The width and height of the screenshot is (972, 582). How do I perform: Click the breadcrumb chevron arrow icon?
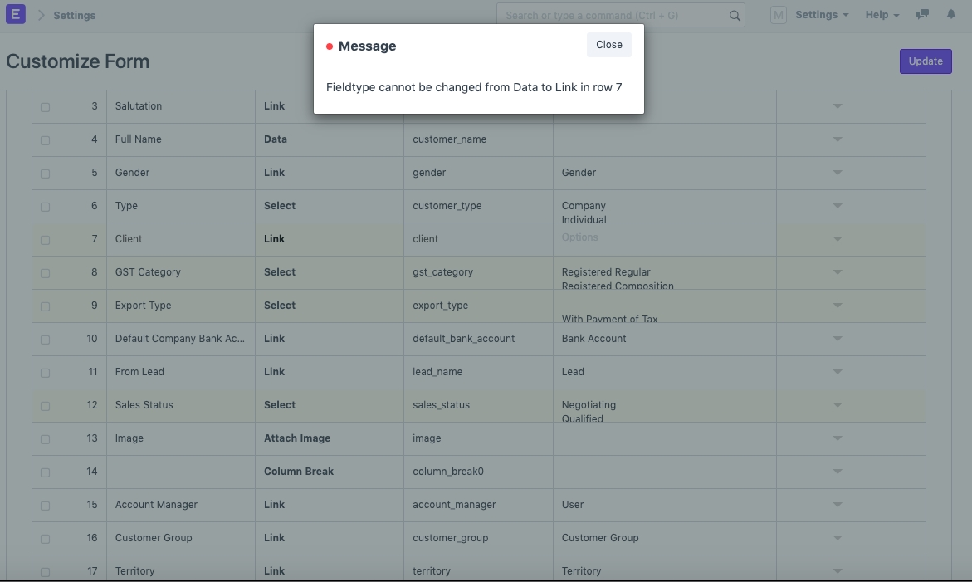pyautogui.click(x=41, y=15)
